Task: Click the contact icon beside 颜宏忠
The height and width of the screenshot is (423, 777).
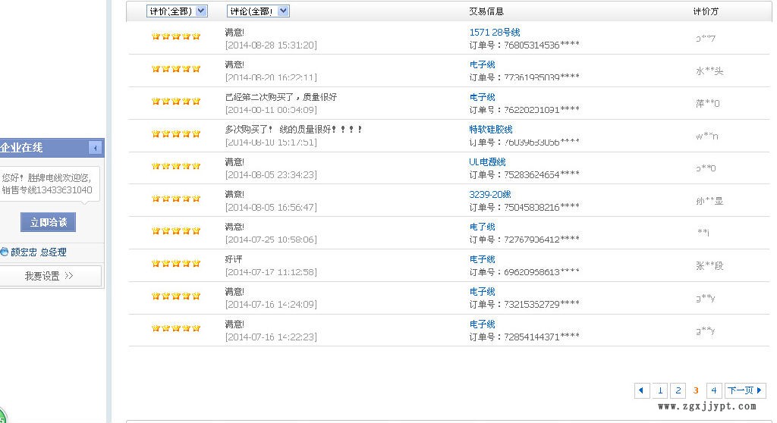Action: click(4, 252)
